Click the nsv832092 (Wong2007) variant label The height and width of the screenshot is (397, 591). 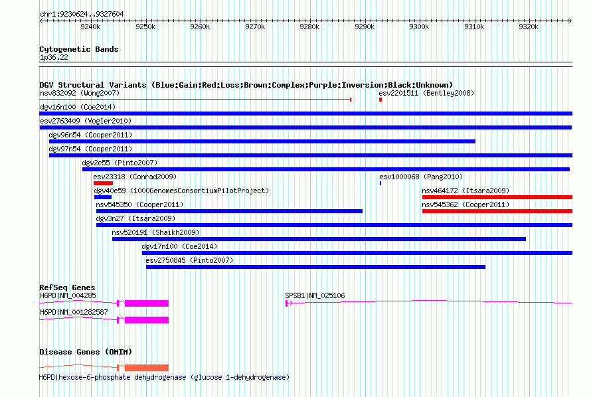coord(80,93)
